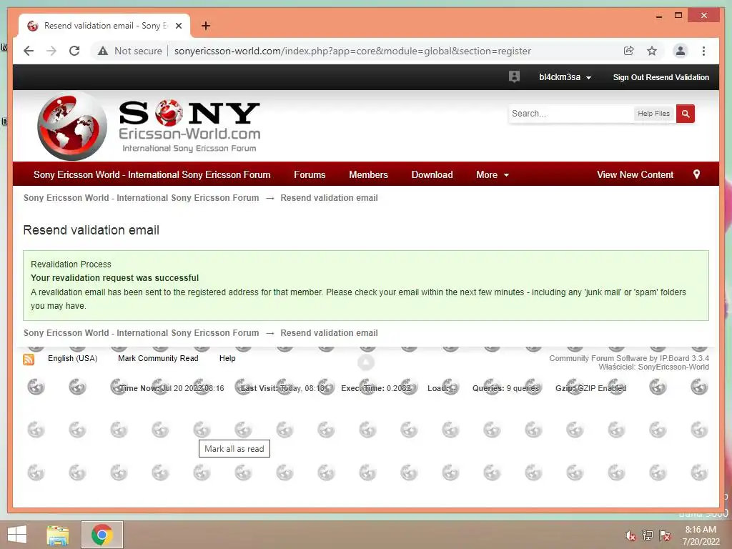Click 'Queries: 9 queries' footer text
The width and height of the screenshot is (732, 549).
[505, 388]
